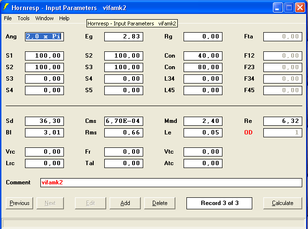Click the Bl field showing 3,01
Viewport: 308px width, 229px height.
[44, 133]
